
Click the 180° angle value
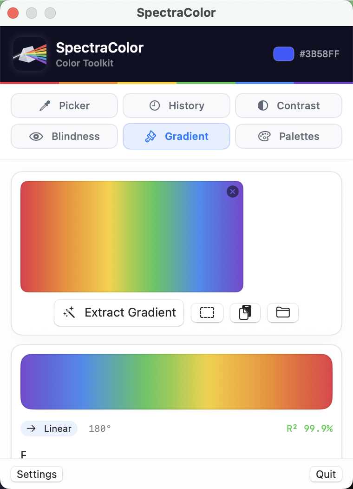coord(99,429)
